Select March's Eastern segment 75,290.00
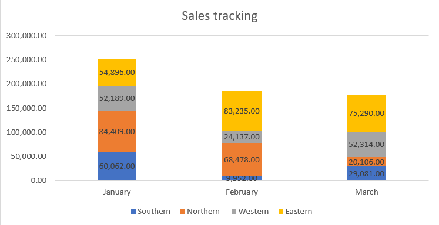 click(x=366, y=113)
